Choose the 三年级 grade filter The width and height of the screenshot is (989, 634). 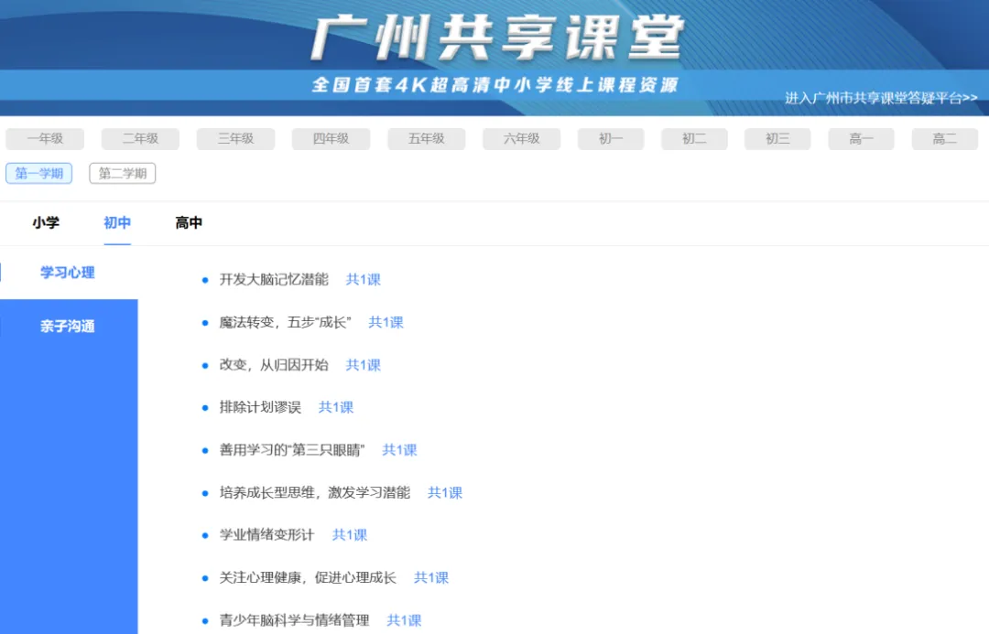tap(235, 139)
